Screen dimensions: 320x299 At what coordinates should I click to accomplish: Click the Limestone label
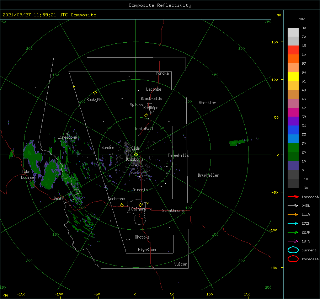click(x=67, y=137)
